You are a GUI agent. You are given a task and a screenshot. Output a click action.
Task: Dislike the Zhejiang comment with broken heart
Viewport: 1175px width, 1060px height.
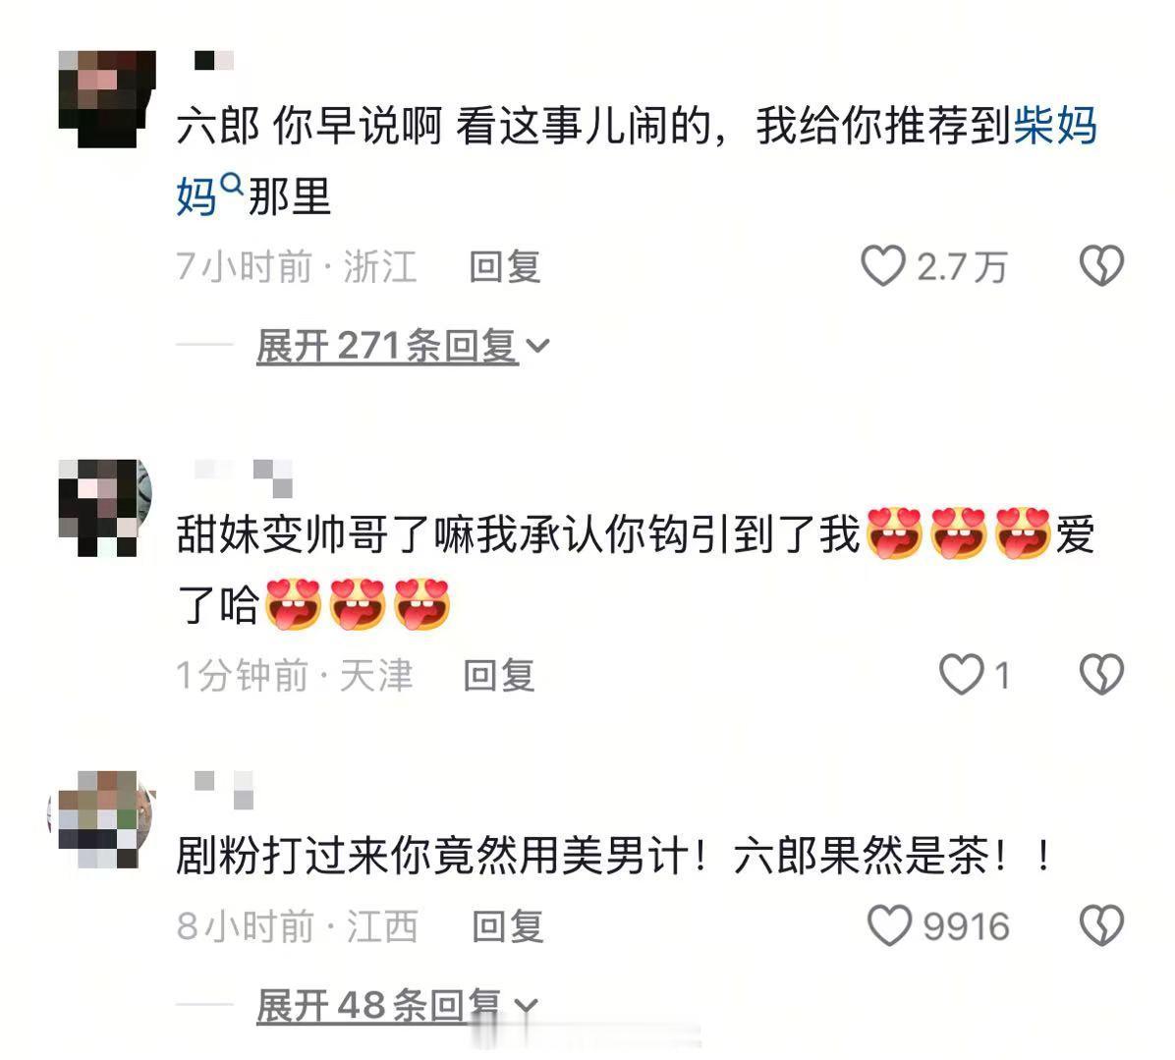[1101, 266]
